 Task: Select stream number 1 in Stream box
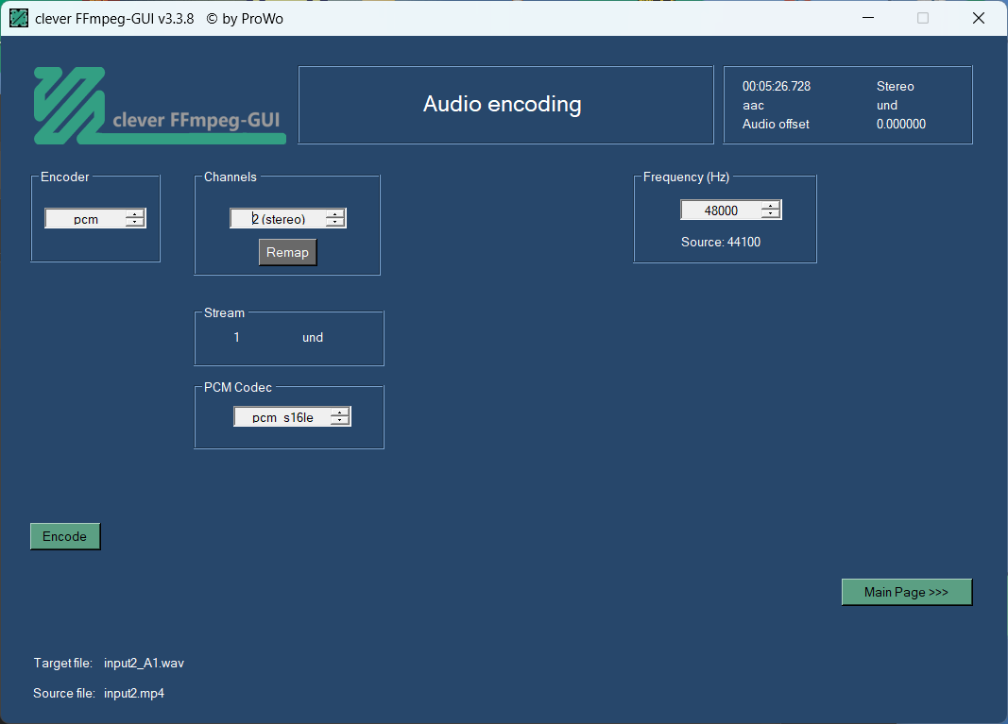point(236,337)
